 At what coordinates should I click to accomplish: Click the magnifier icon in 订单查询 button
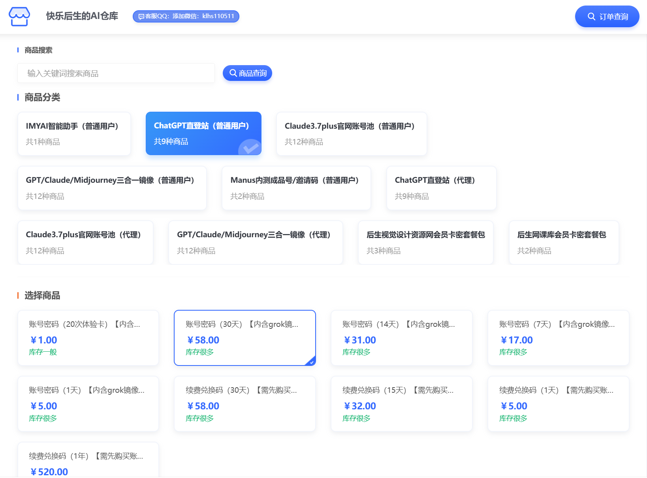591,17
